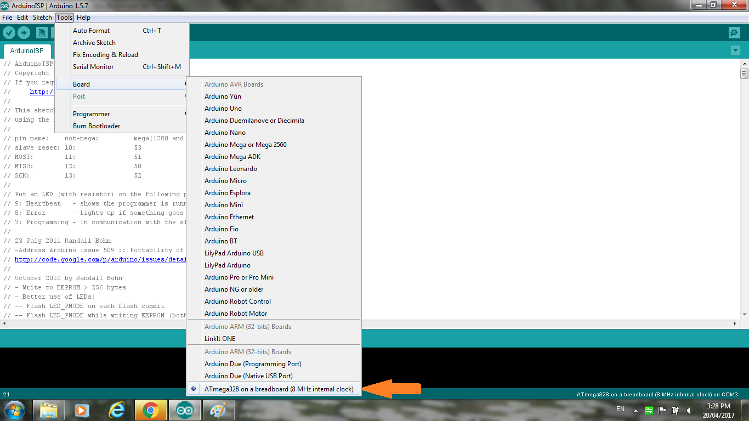Viewport: 749px width, 421px height.
Task: Select Arduino Due (Native USB Port)
Action: tap(247, 376)
